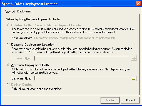The width and height of the screenshot is (142, 106).
Task: Switch to the General tab
Action: click(x=10, y=12)
